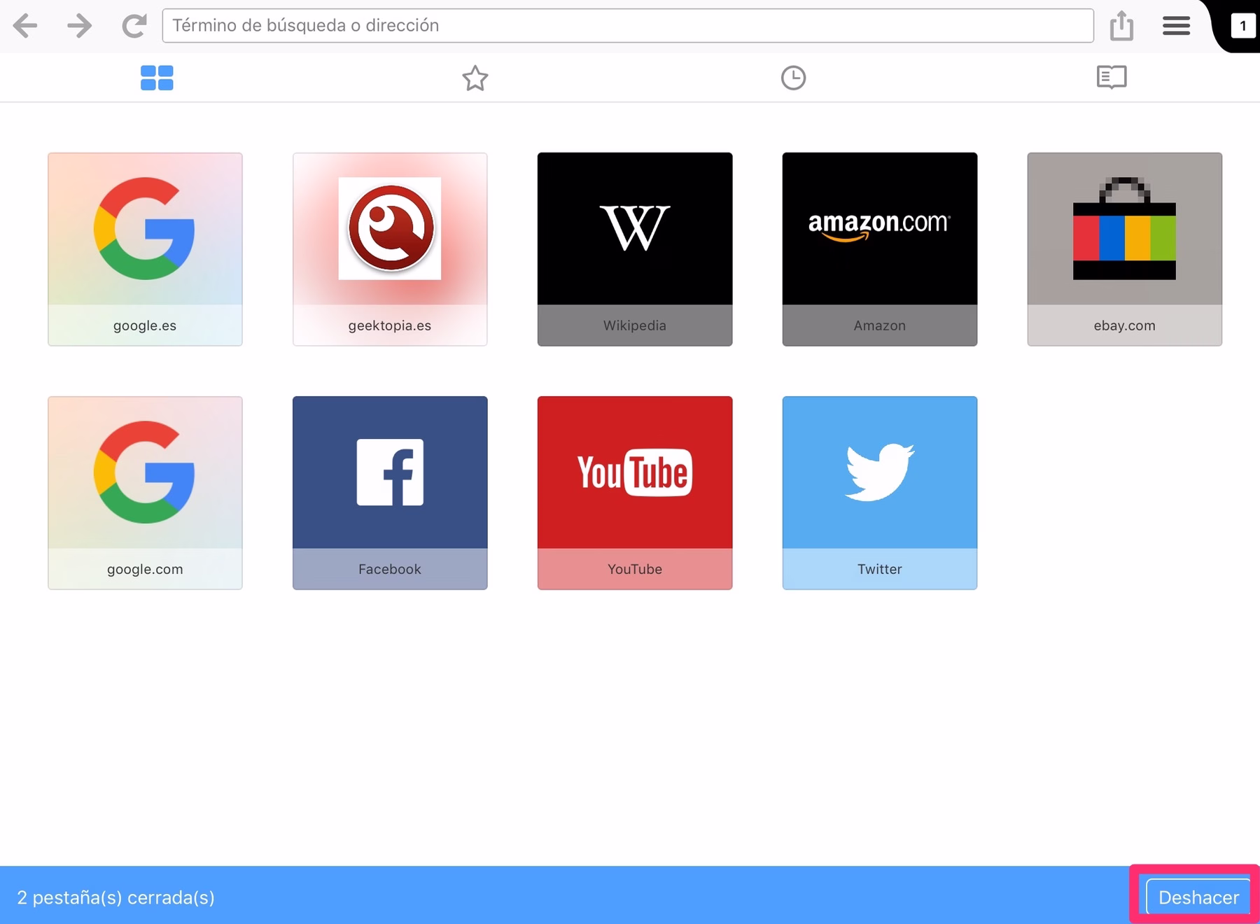Switch to the top sites grid tab
Screen dimensions: 1260x924
(157, 78)
